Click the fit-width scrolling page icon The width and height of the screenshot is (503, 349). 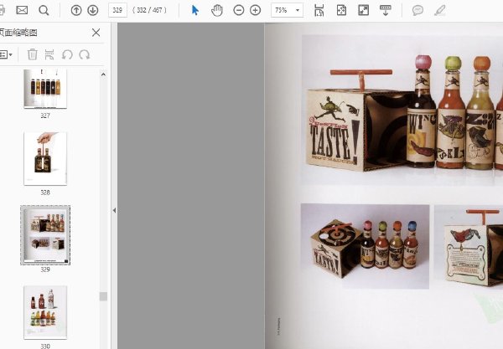319,10
